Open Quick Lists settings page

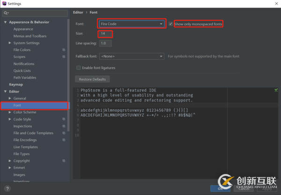(22, 71)
